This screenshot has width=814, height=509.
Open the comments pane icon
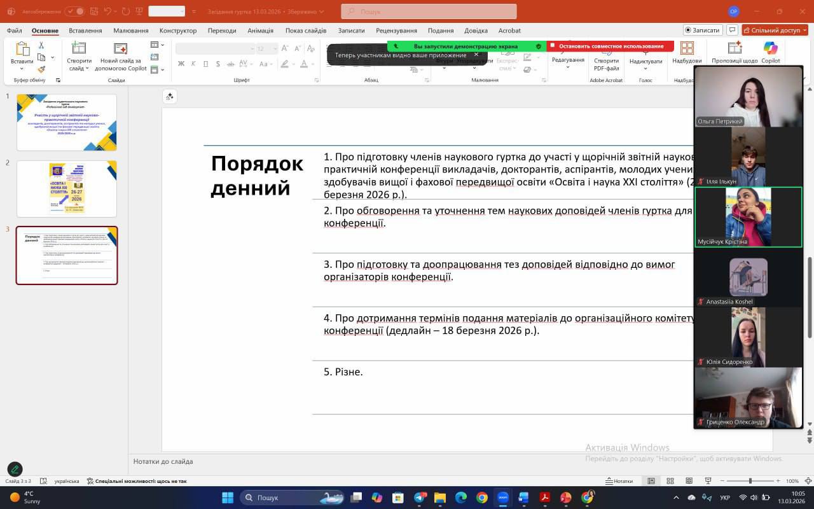coord(733,30)
